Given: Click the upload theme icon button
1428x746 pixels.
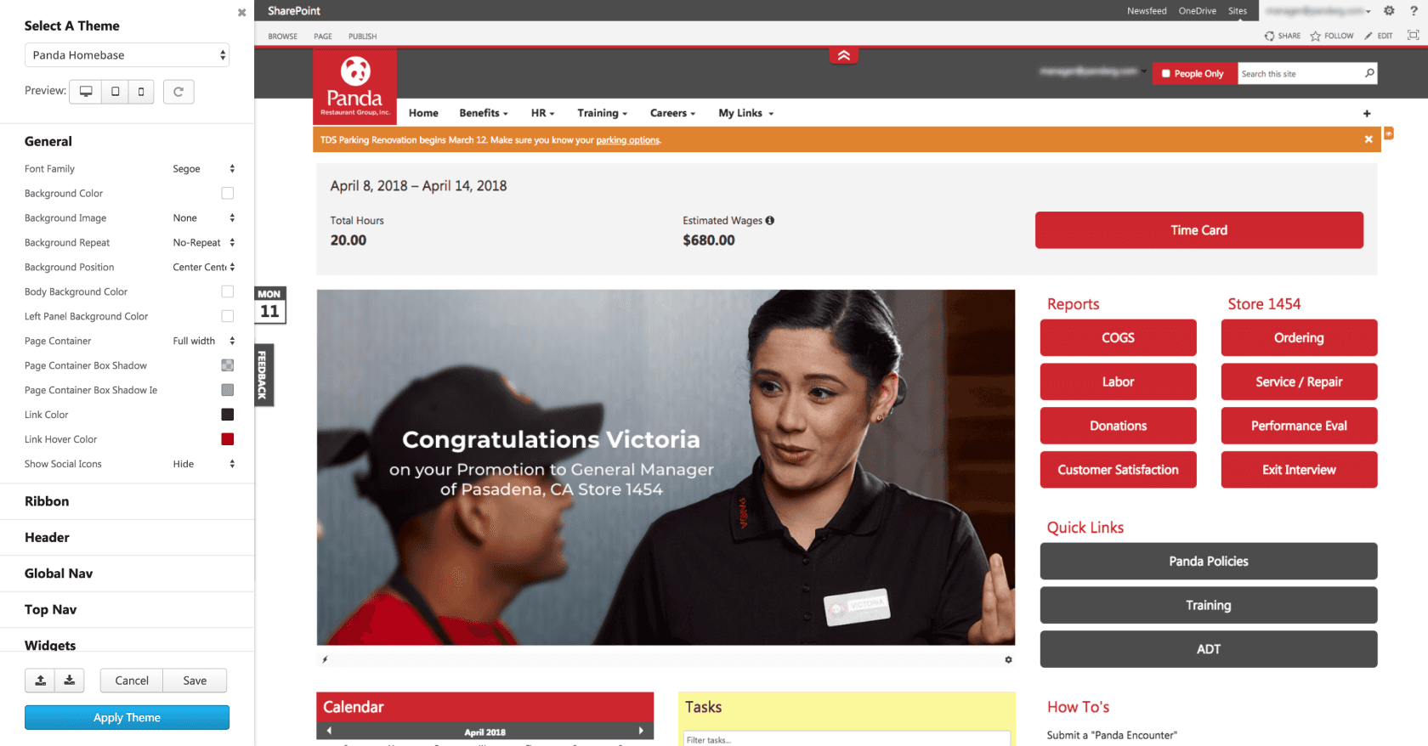Looking at the screenshot, I should point(40,681).
